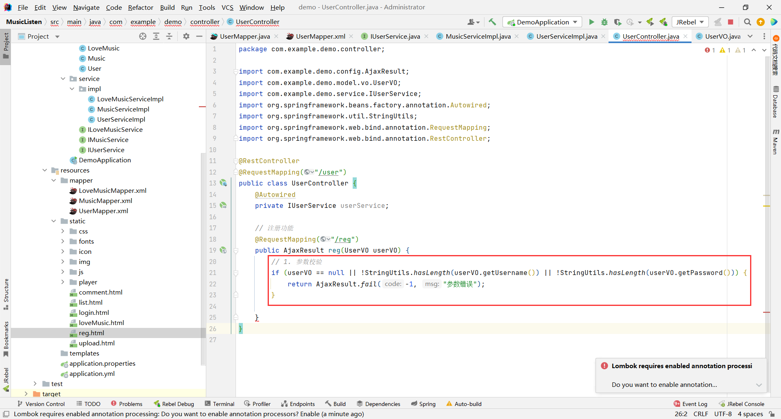Collapse the resources folder
This screenshot has width=781, height=419.
pos(45,170)
